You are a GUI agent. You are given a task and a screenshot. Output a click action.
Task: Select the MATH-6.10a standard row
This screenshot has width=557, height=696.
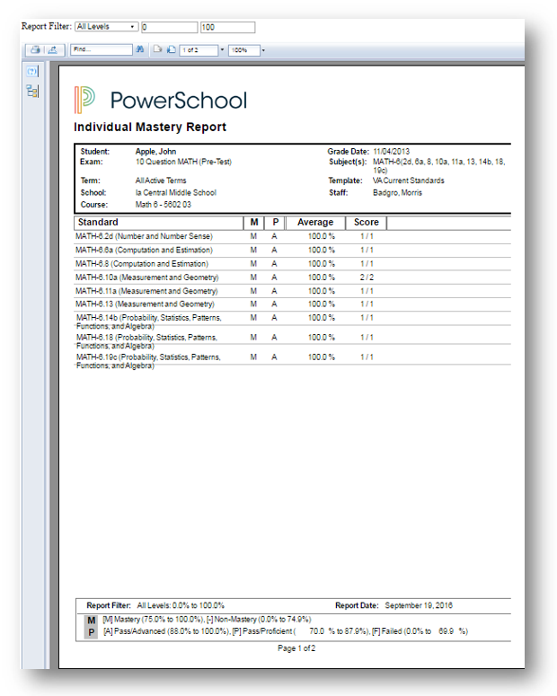pos(292,278)
